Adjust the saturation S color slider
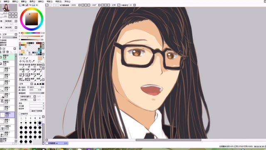 coord(30,36)
